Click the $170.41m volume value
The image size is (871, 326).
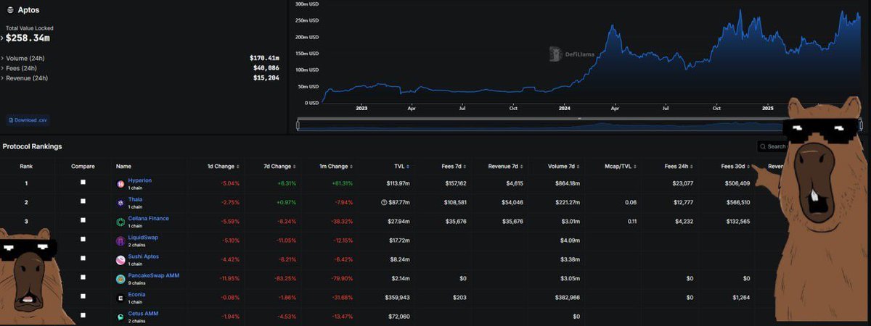(264, 57)
